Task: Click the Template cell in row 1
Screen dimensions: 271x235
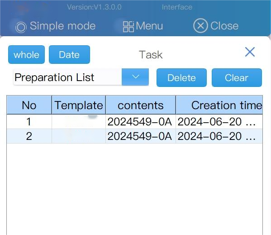Action: click(x=79, y=122)
